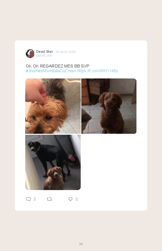Screen dimensions: 162x251
Task: Open Dead Star's profile avatar
Action: [x=30, y=54]
